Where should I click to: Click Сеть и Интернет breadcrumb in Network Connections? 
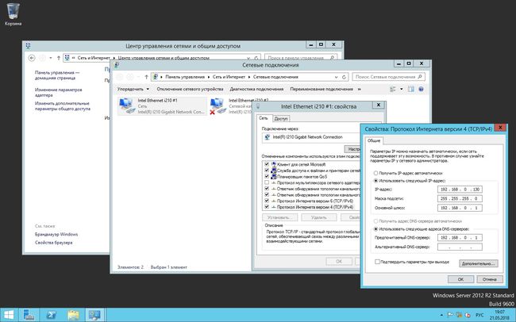tap(229, 77)
